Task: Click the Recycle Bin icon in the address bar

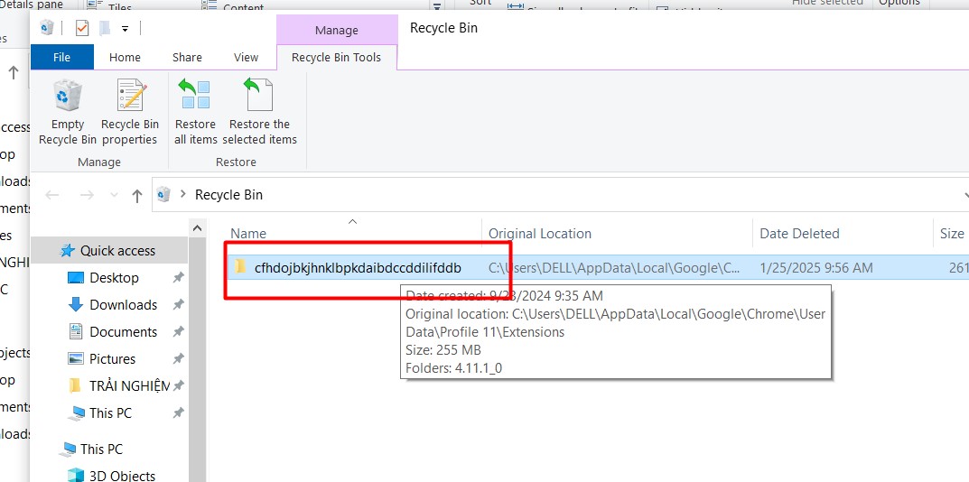Action: click(164, 195)
